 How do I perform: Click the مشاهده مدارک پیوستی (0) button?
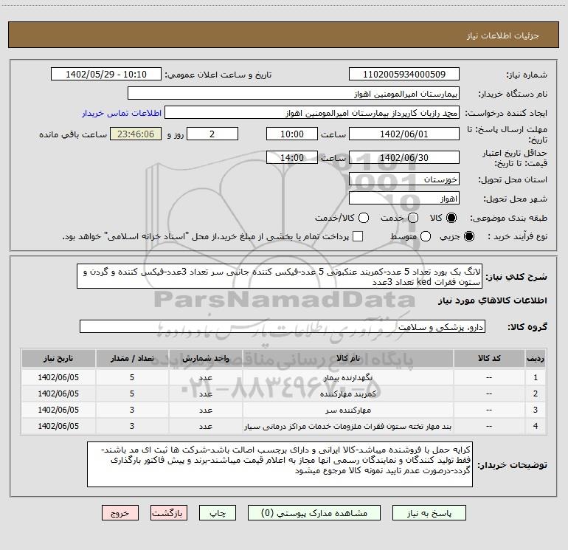(314, 513)
